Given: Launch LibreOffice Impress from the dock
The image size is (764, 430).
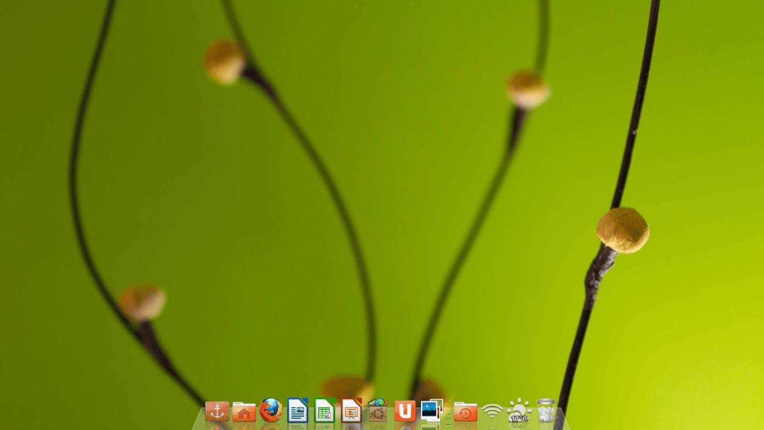Looking at the screenshot, I should [351, 410].
